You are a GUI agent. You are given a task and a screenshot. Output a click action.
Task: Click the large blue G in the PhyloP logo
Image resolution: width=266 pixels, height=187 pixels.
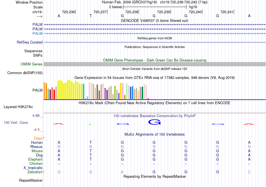(154, 122)
